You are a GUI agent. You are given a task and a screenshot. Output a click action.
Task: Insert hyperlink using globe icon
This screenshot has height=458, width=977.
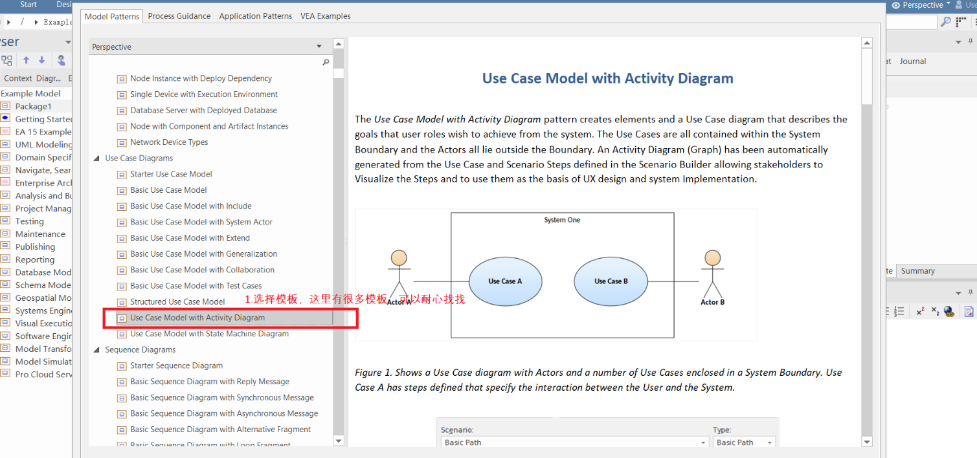[x=949, y=311]
